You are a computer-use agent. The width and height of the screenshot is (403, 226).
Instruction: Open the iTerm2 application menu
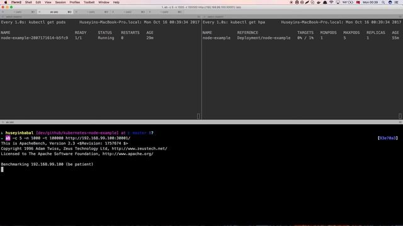tap(16, 3)
